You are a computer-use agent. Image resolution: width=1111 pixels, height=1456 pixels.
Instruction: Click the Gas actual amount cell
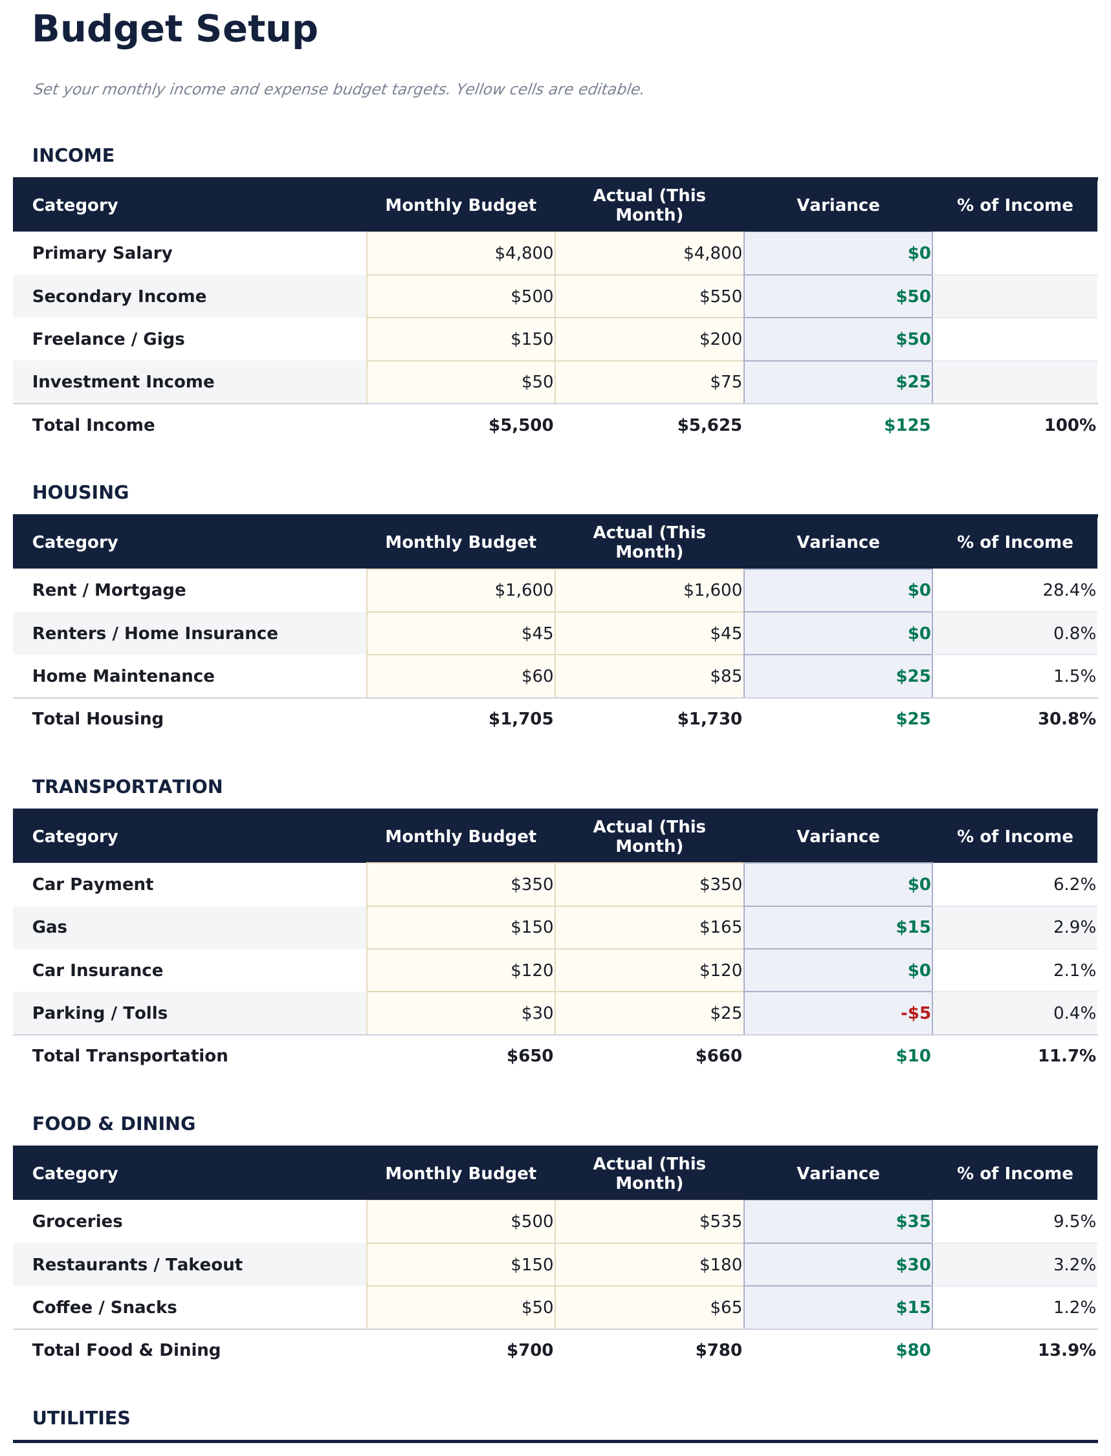649,928
